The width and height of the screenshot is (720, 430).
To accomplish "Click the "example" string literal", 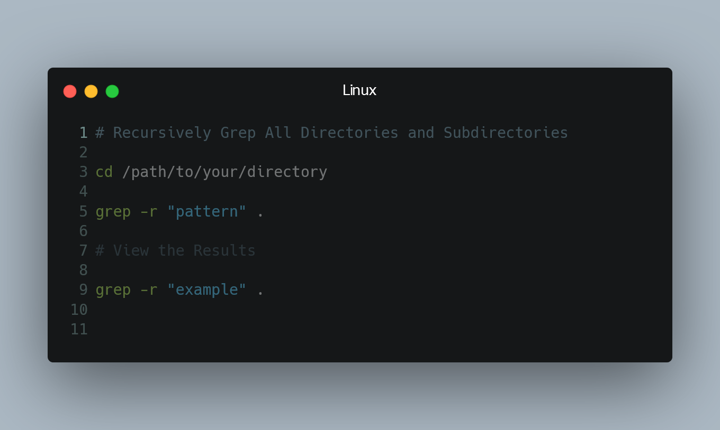I will pyautogui.click(x=207, y=289).
